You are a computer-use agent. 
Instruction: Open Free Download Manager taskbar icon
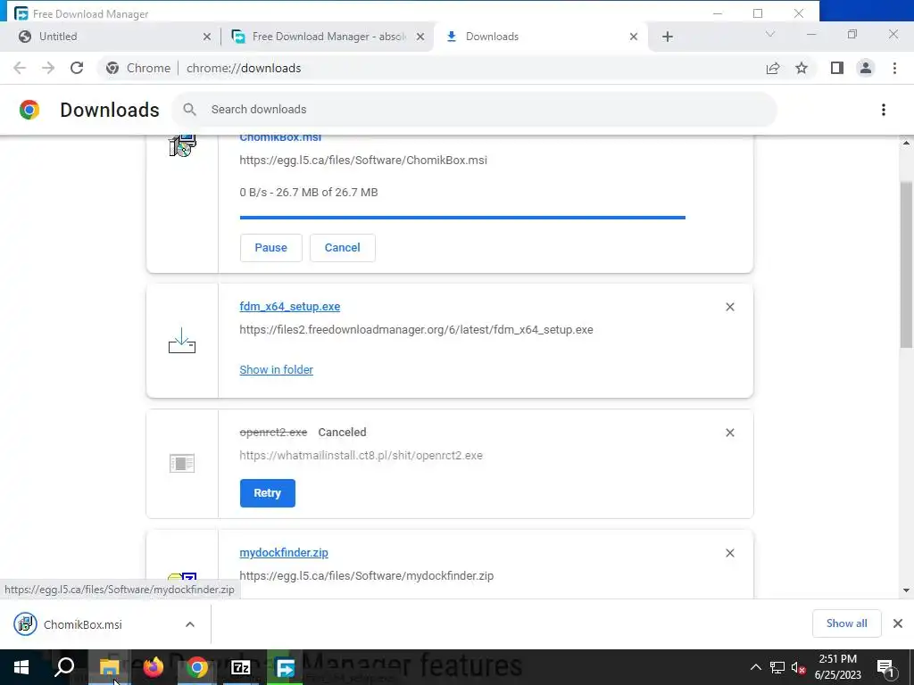[x=285, y=667]
